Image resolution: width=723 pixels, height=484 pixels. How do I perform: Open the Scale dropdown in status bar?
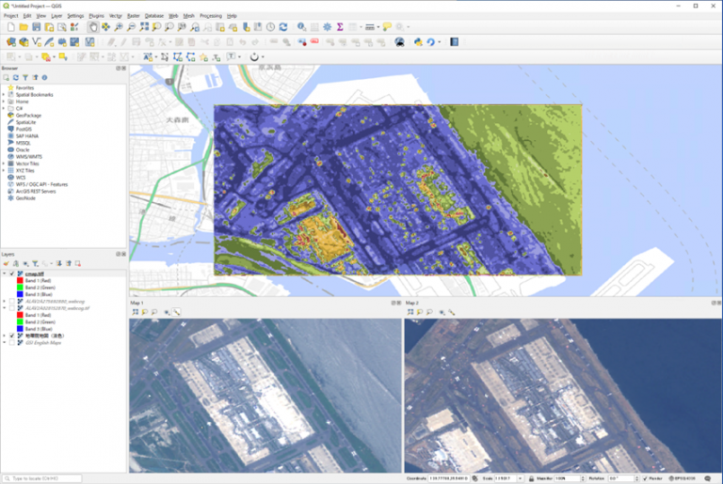click(x=520, y=478)
